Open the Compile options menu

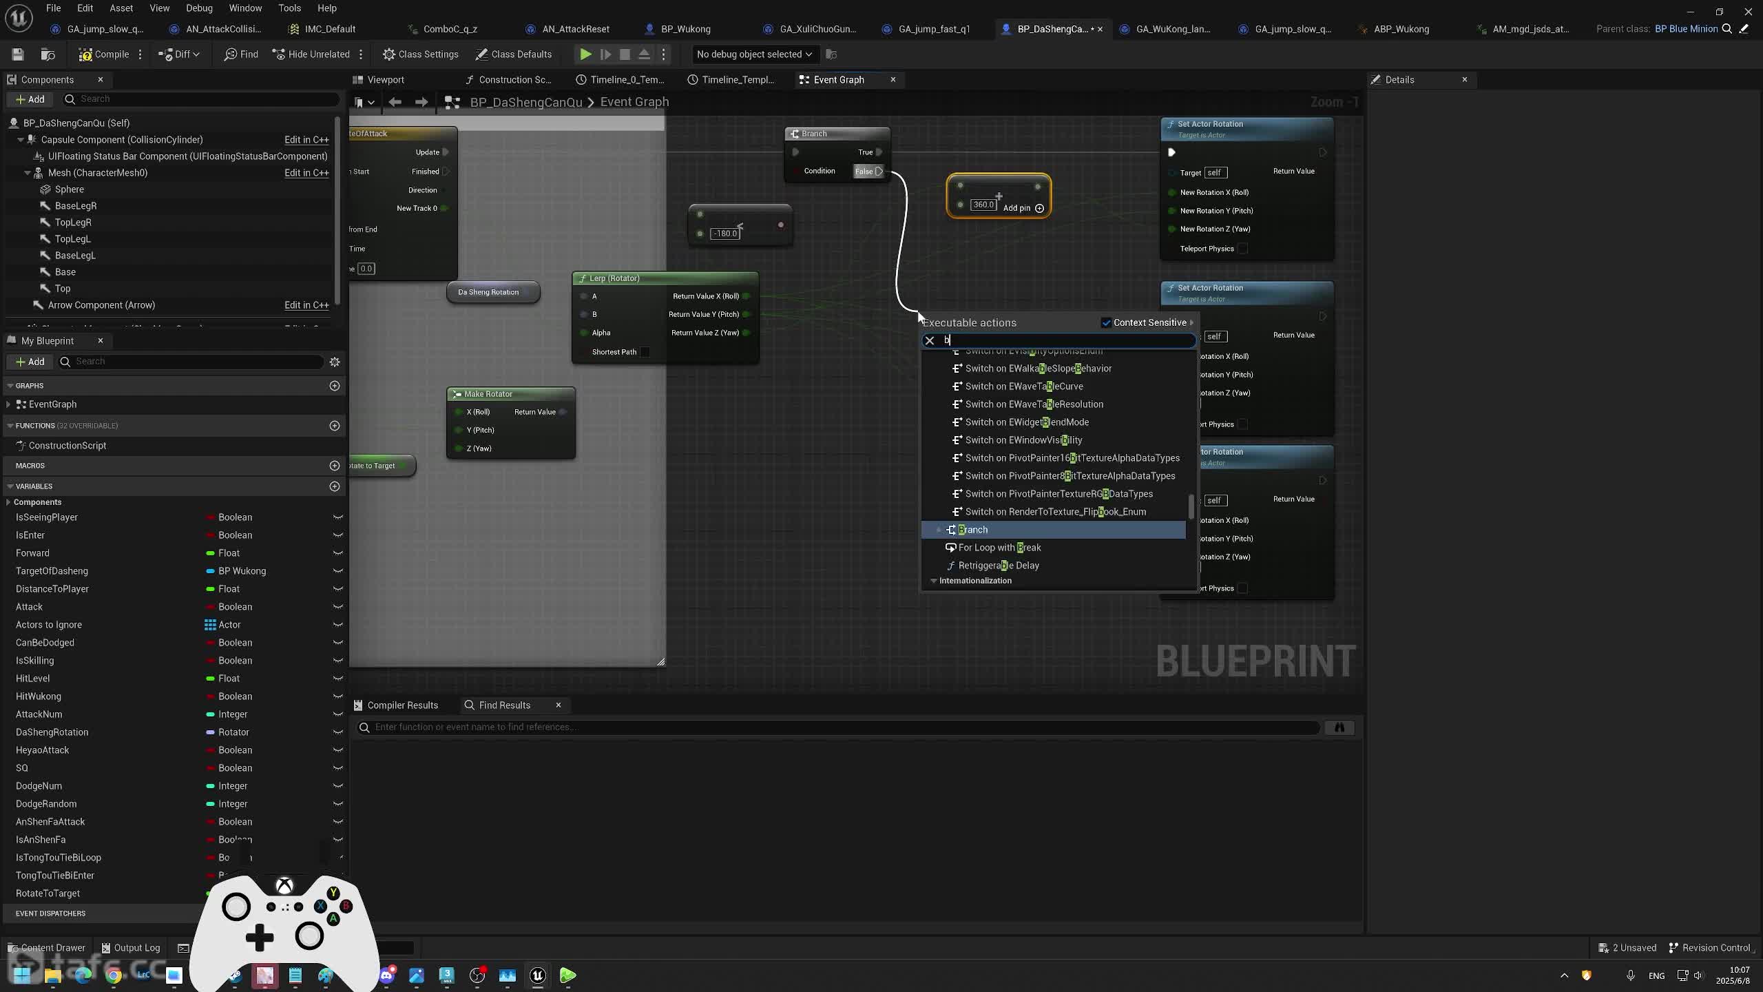click(x=140, y=54)
